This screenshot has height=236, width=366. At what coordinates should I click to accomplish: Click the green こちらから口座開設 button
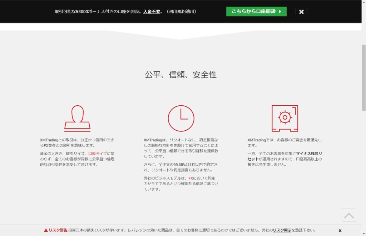tap(256, 11)
